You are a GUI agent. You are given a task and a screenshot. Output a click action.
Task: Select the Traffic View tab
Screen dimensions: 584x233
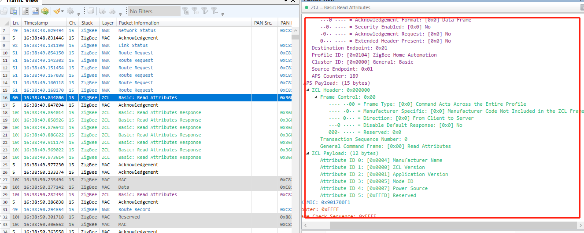coord(22,1)
